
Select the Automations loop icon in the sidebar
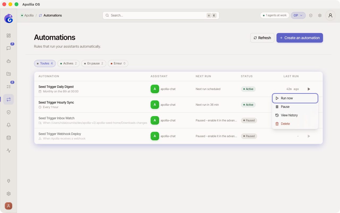point(8,99)
